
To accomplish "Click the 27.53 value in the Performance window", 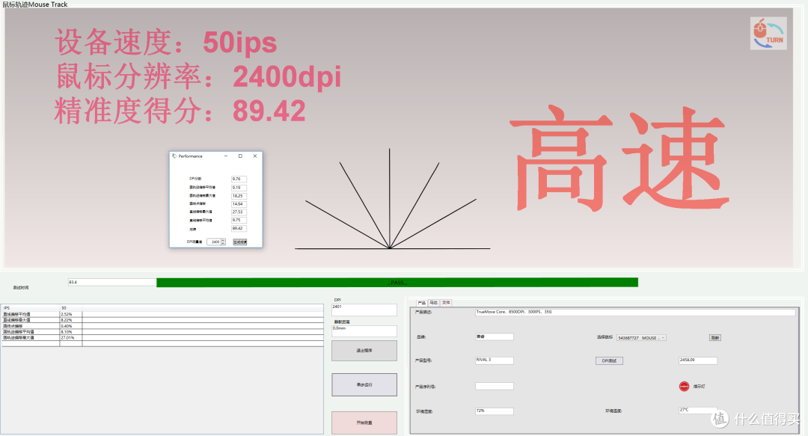I will coord(239,212).
